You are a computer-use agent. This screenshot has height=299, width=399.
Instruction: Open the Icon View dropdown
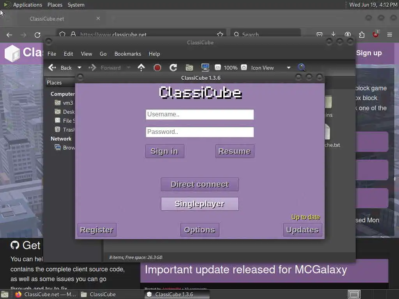(271, 68)
